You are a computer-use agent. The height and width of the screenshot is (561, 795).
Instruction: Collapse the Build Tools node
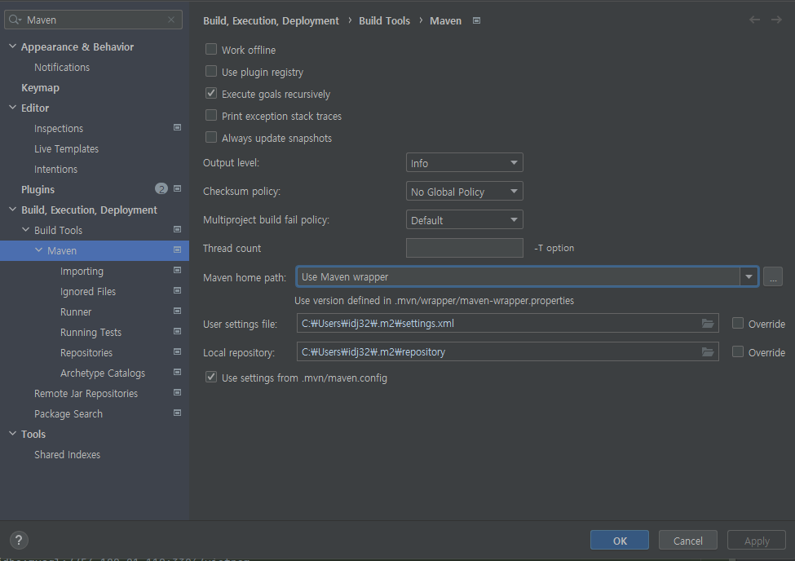point(26,229)
